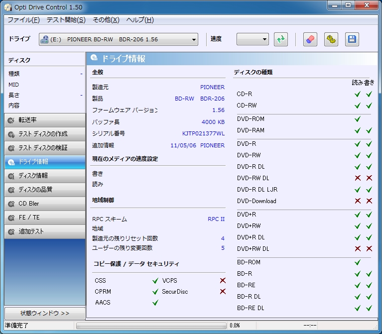
Task: Maximize the Opti Drive Control window
Action: (x=348, y=5)
